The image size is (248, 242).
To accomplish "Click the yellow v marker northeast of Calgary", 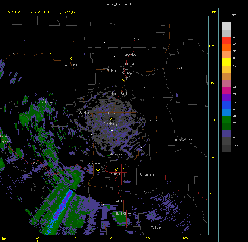I will tap(123, 168).
